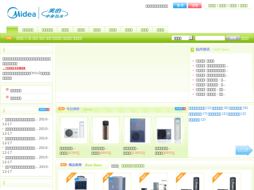Click the 今日特价 heading
Image resolution: width=254 pixels, height=190 pixels.
point(73,109)
